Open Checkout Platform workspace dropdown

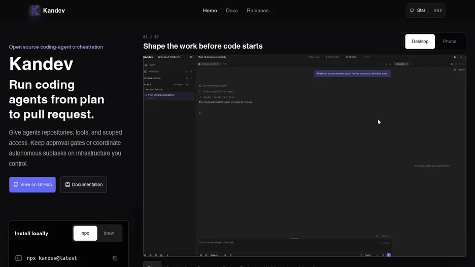172,57
